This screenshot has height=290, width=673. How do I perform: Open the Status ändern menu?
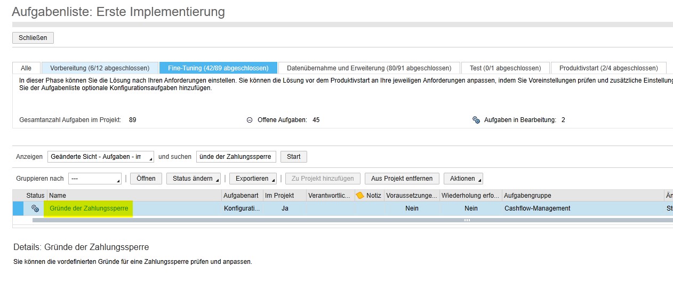tap(194, 179)
